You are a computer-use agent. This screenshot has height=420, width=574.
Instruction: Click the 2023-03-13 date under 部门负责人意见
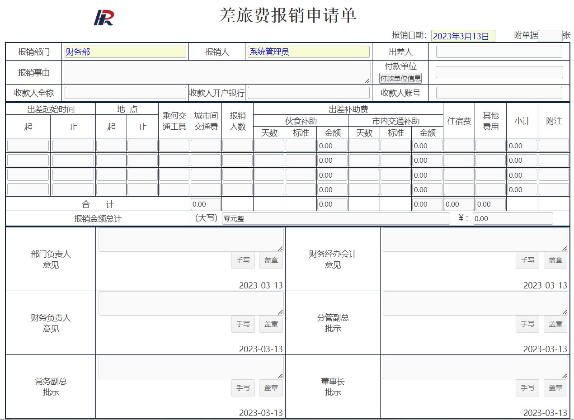(x=261, y=285)
